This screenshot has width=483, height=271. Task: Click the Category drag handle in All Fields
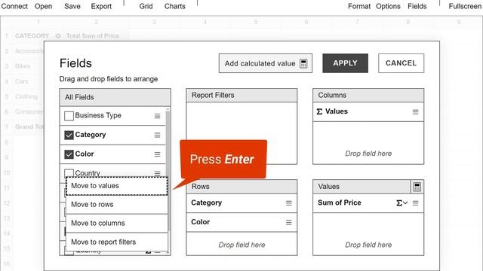coord(158,135)
